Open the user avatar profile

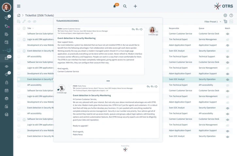click(7, 7)
